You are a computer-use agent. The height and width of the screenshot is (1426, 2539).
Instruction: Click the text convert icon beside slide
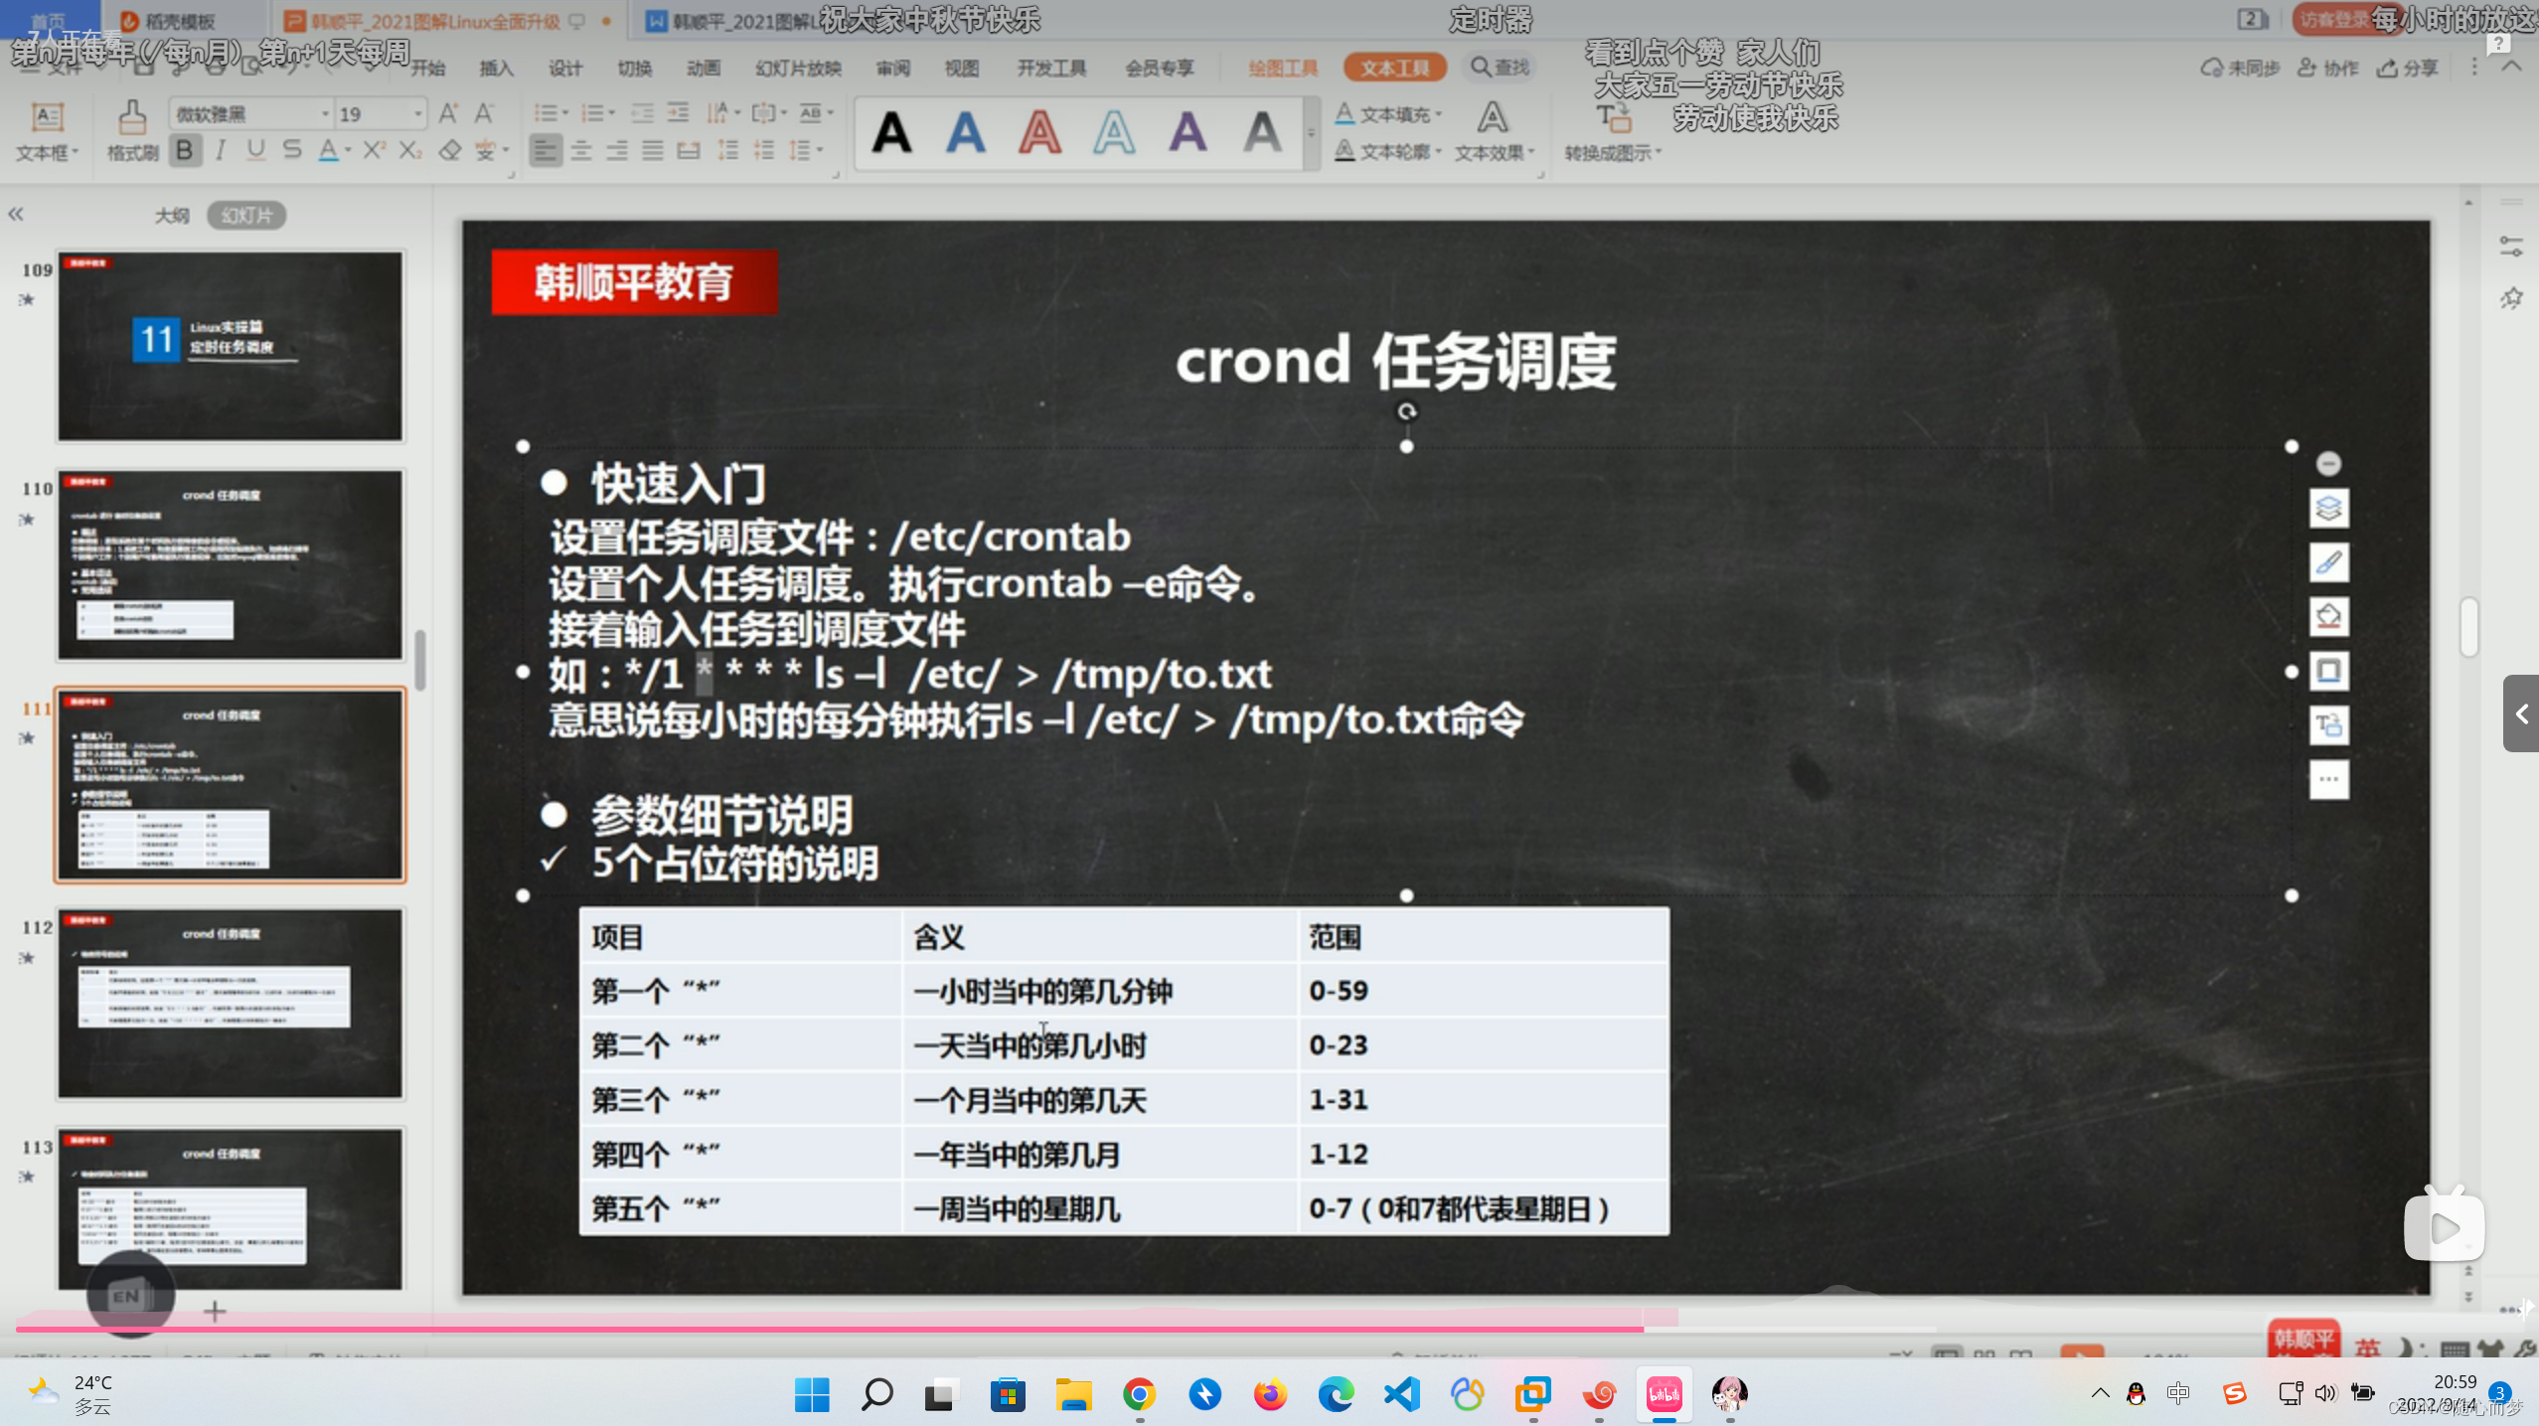(x=2328, y=725)
